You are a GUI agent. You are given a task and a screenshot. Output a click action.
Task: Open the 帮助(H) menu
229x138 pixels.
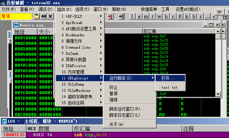[119, 9]
